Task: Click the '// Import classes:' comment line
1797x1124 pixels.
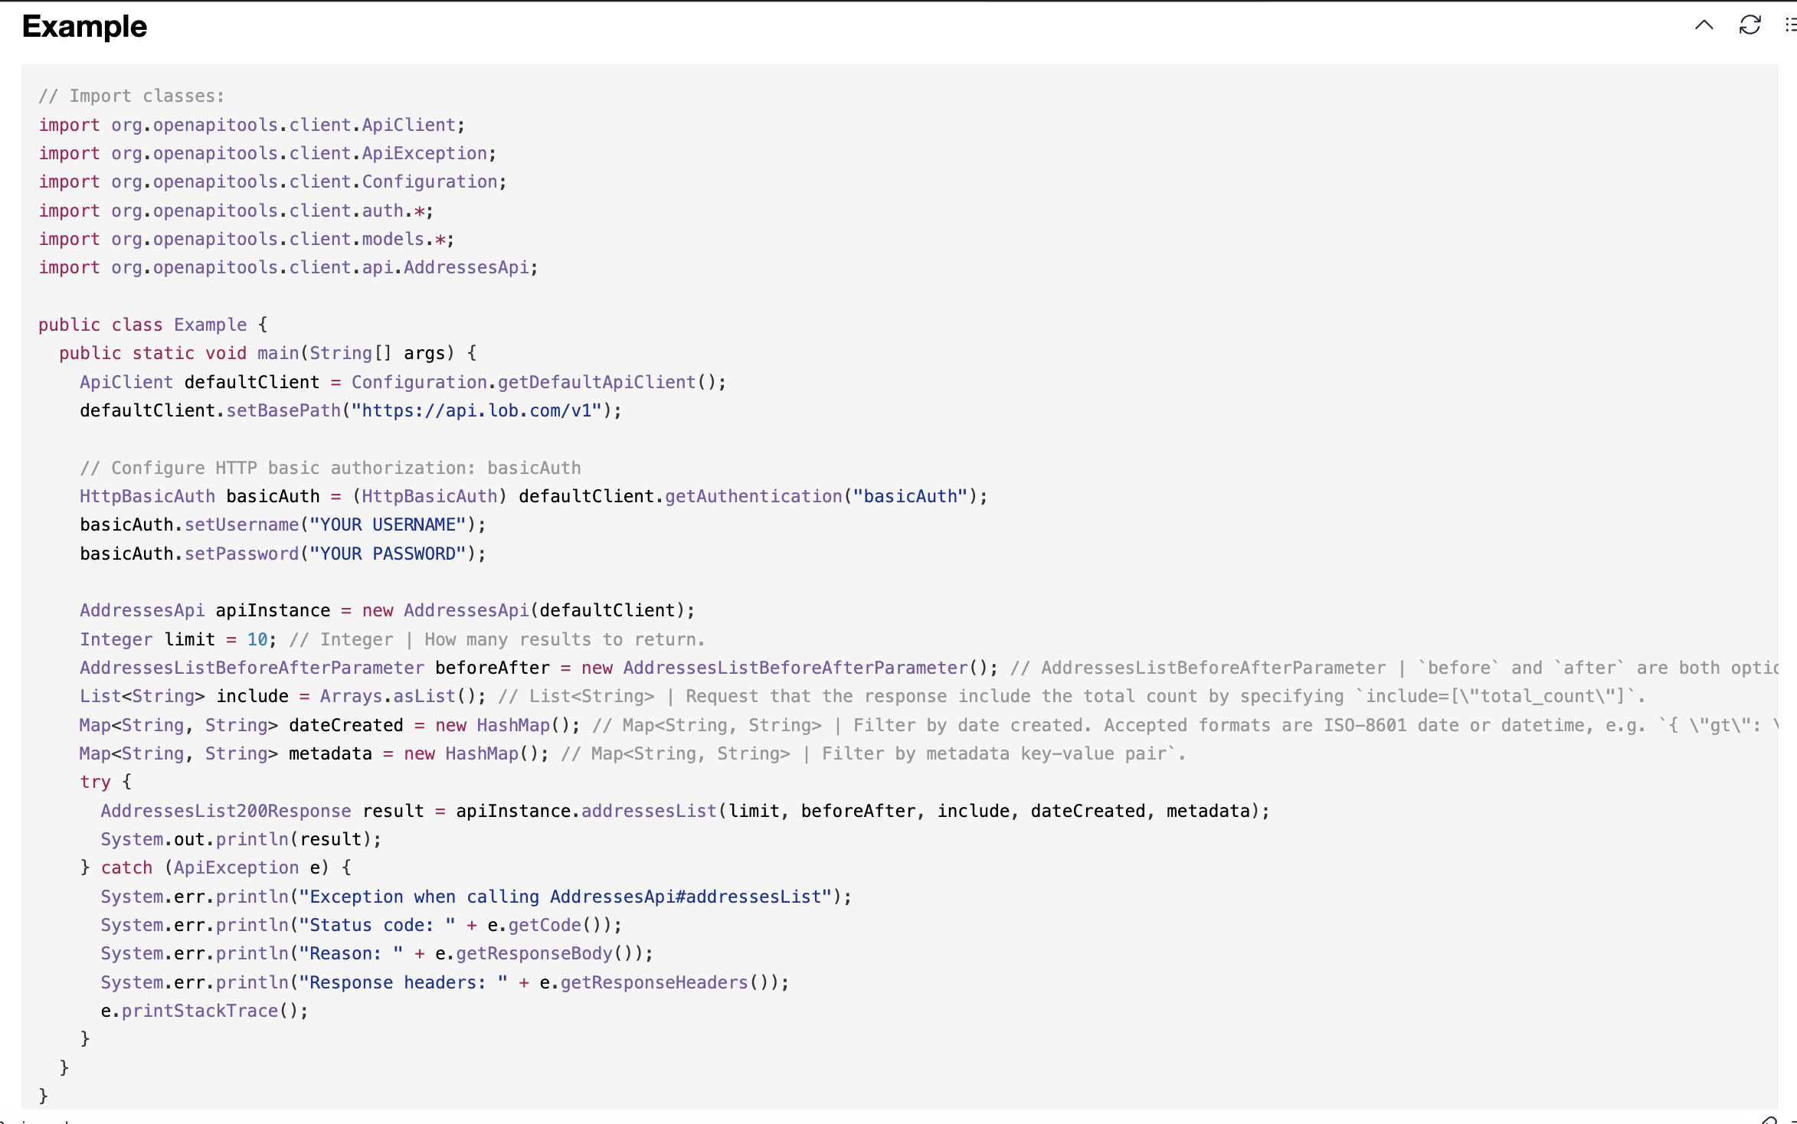Action: pos(131,96)
